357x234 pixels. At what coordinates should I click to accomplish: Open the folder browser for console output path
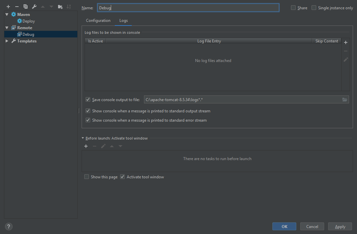(x=345, y=99)
